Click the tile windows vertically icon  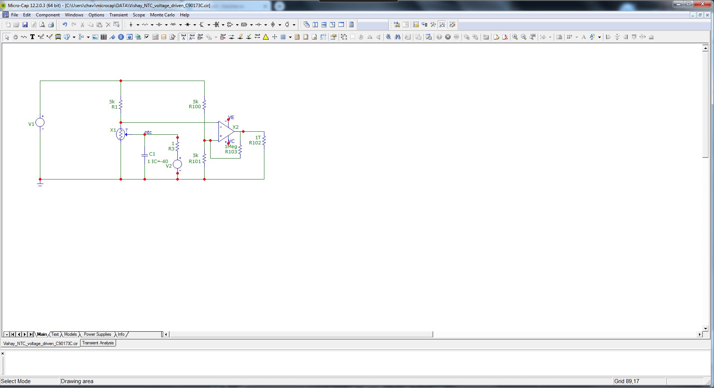pos(316,25)
